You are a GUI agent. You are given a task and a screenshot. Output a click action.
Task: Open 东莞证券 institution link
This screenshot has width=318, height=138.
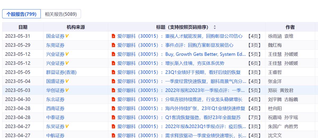[x=55, y=45]
